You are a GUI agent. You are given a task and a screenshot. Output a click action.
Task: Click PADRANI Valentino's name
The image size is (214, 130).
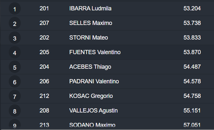click(94, 81)
